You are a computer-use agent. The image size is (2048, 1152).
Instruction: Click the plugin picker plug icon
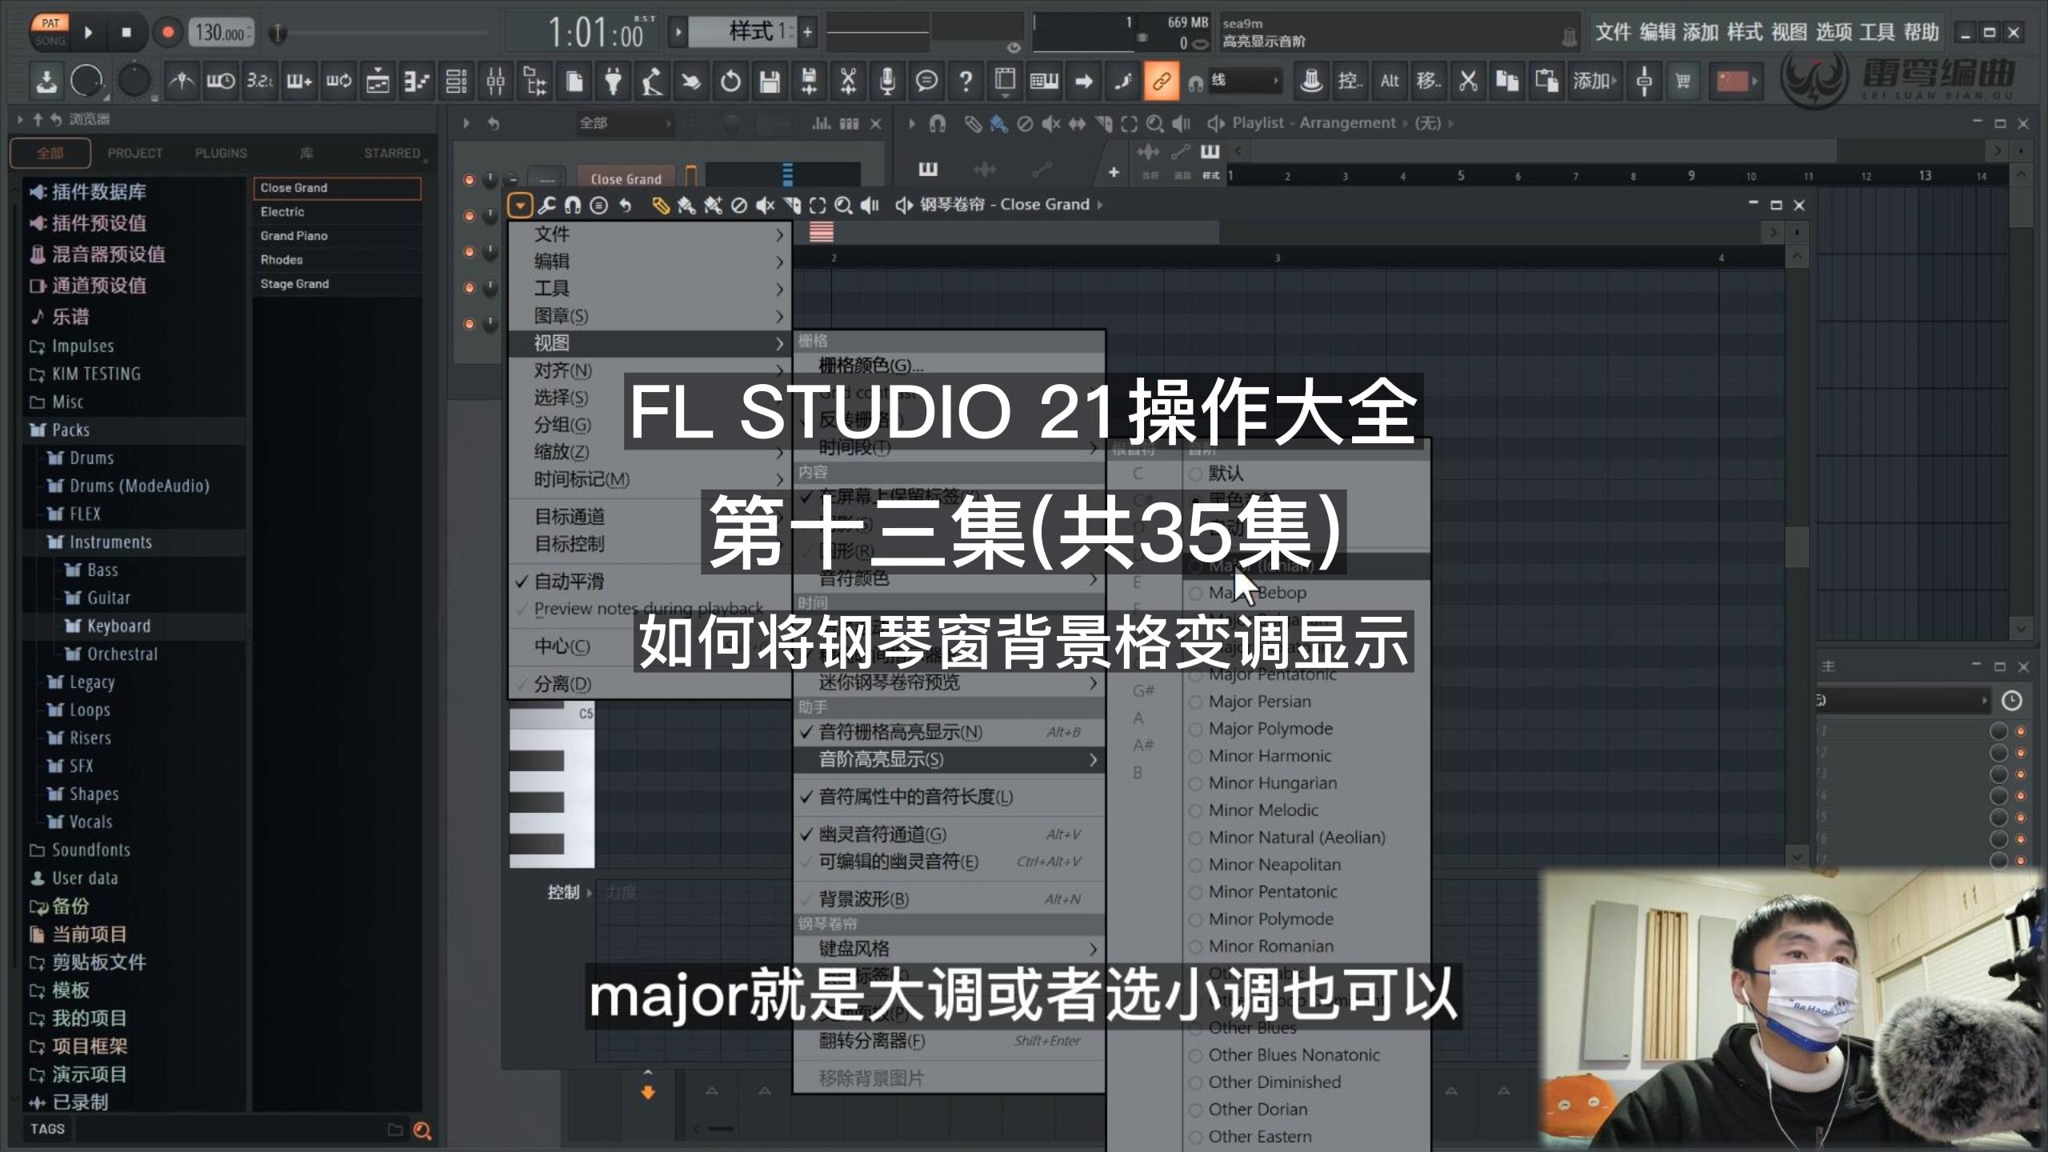[613, 81]
